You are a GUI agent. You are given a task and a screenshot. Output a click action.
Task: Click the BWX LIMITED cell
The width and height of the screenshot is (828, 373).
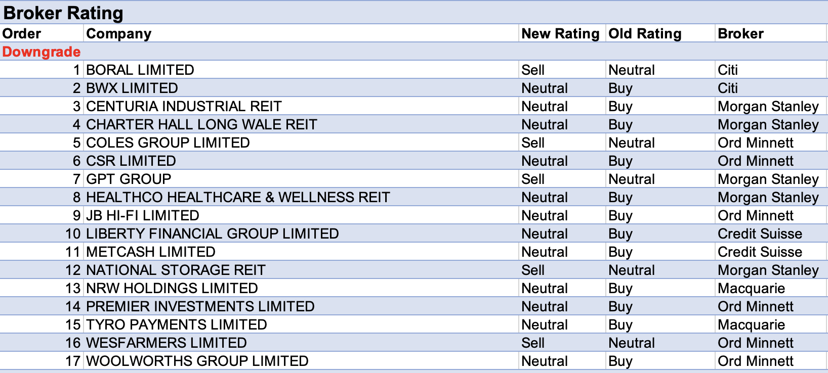tap(132, 88)
